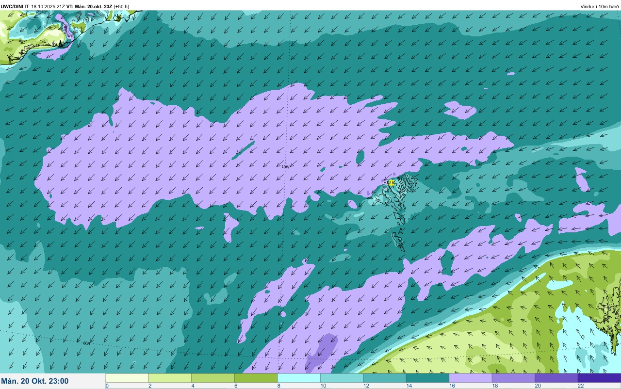Click the legend value '0'

[107, 386]
